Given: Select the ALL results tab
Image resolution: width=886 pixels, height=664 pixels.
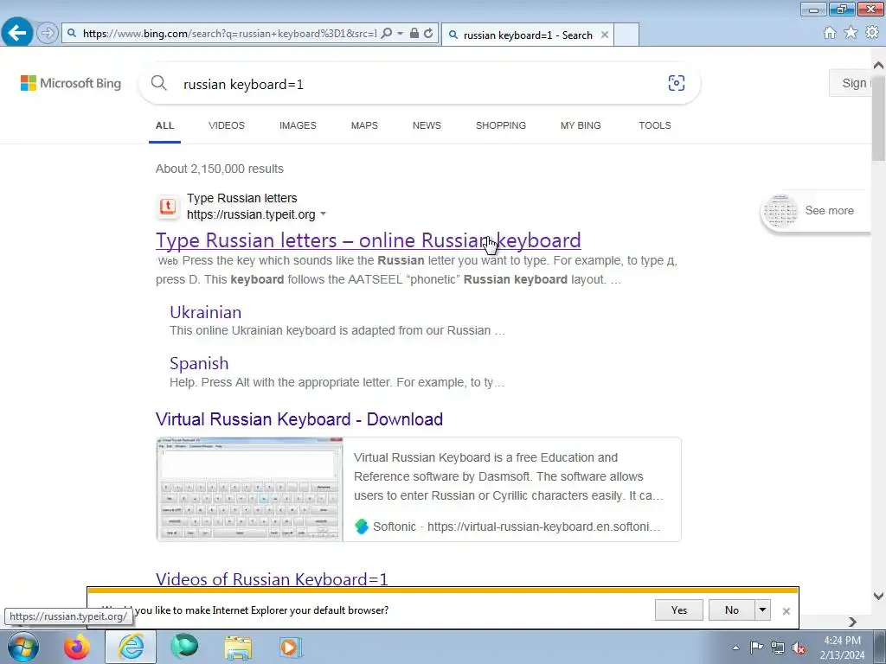Looking at the screenshot, I should (x=165, y=126).
